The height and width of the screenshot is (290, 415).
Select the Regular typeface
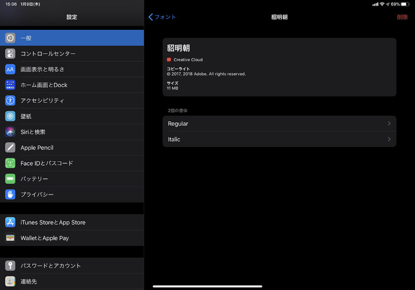(280, 123)
